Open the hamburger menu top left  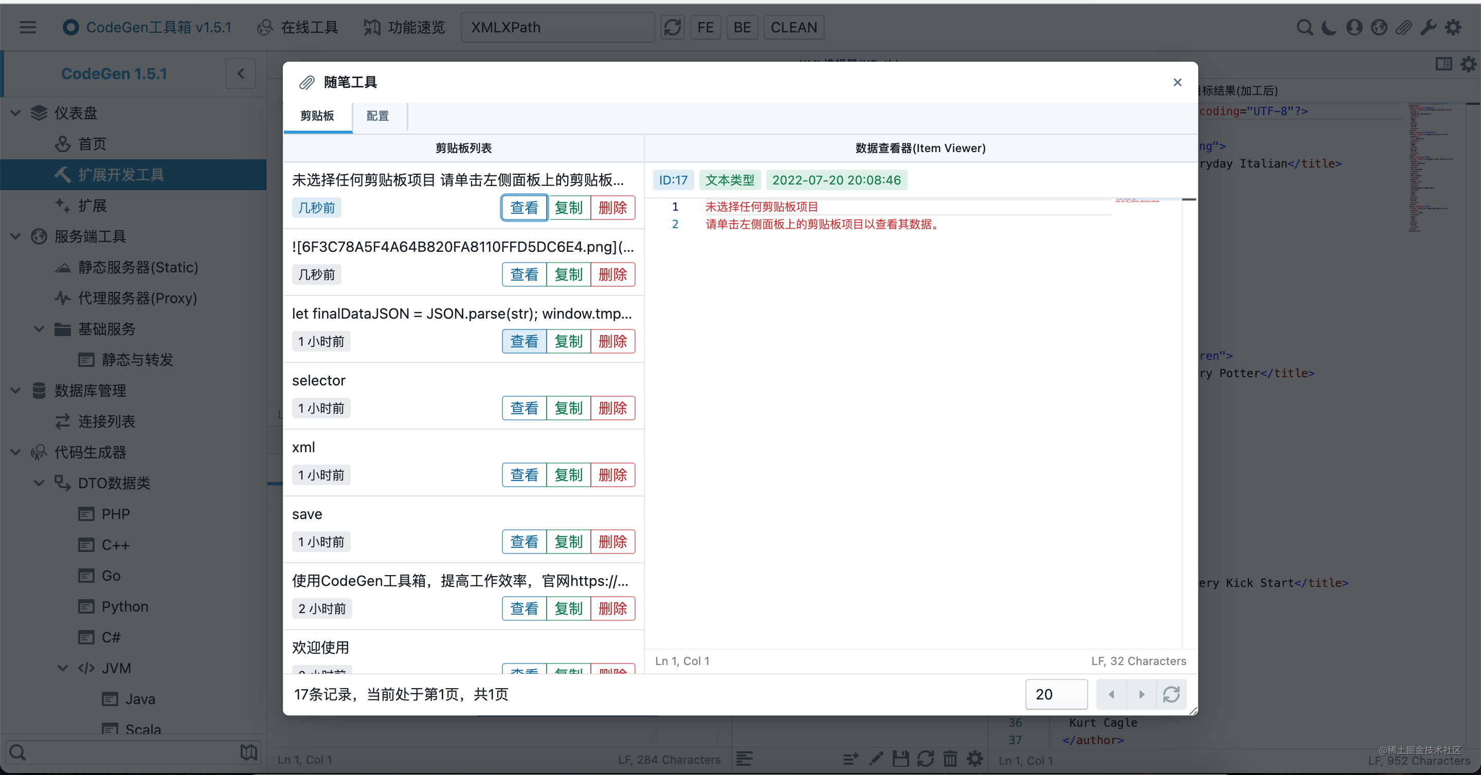tap(27, 27)
